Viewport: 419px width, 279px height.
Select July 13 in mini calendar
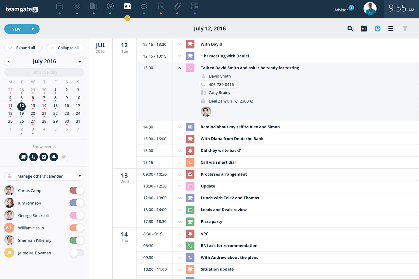click(x=33, y=106)
